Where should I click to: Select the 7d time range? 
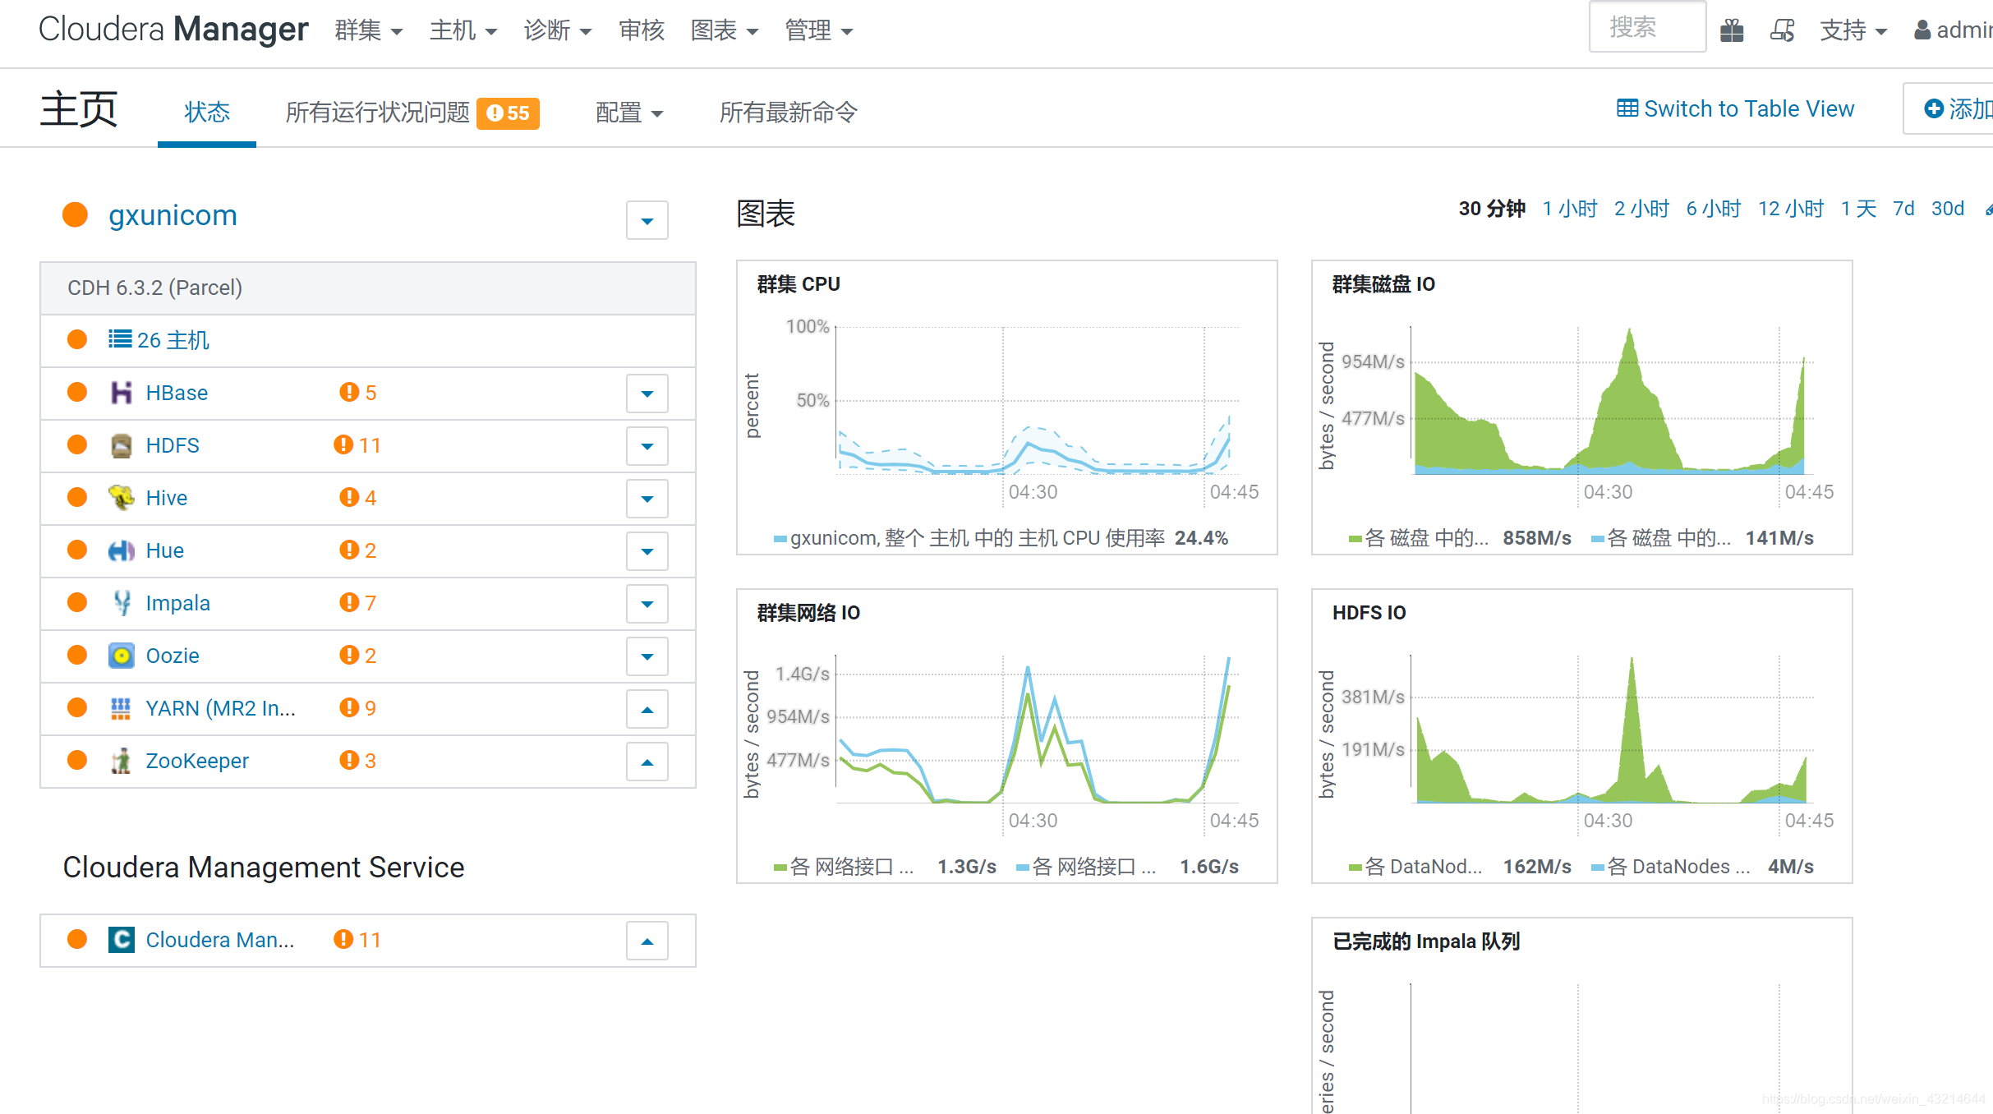point(1903,209)
